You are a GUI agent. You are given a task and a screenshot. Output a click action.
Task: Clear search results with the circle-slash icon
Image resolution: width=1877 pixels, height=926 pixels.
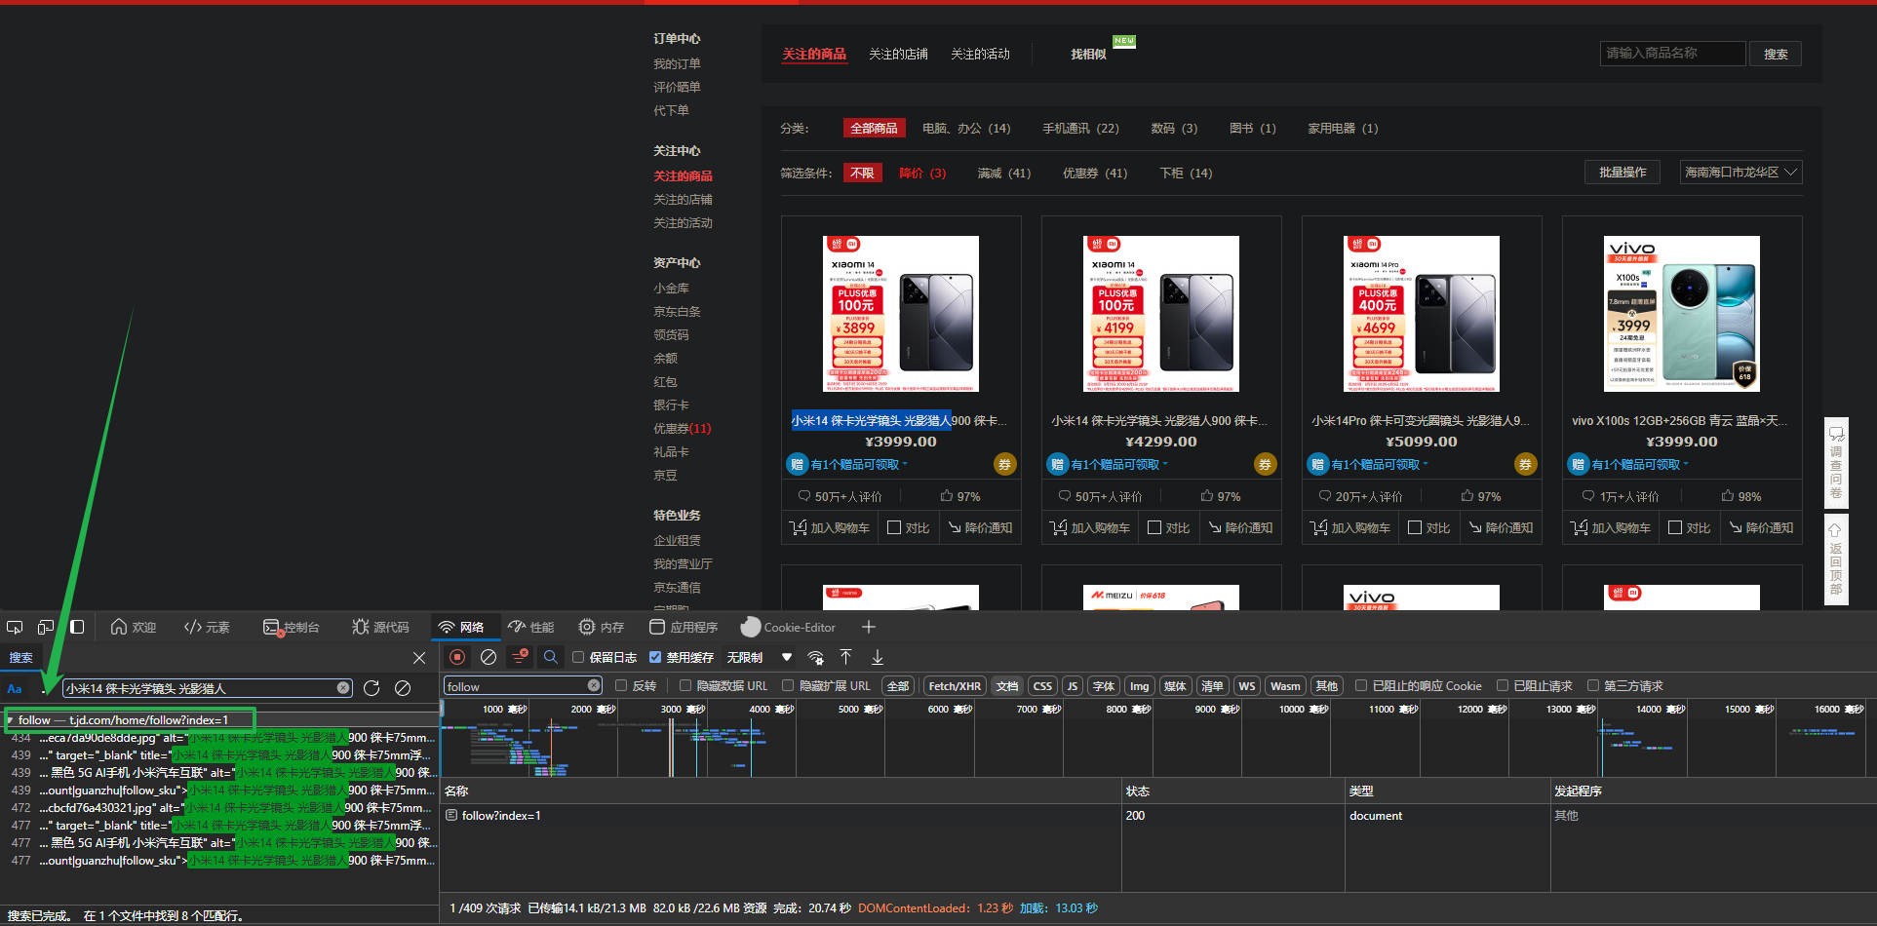click(403, 688)
